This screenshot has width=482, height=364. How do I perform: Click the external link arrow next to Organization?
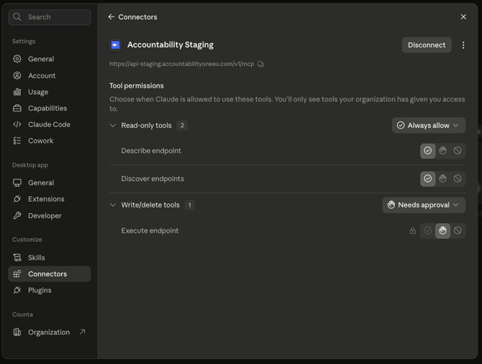pyautogui.click(x=82, y=332)
